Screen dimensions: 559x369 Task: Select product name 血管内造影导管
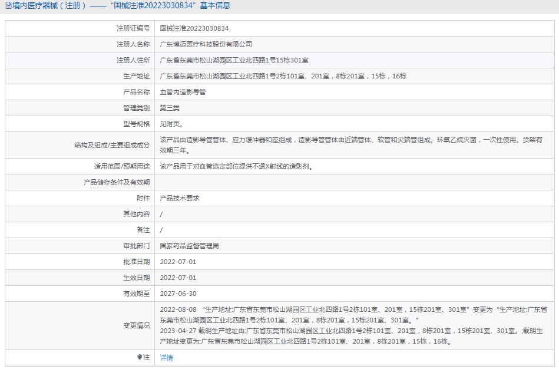point(183,92)
